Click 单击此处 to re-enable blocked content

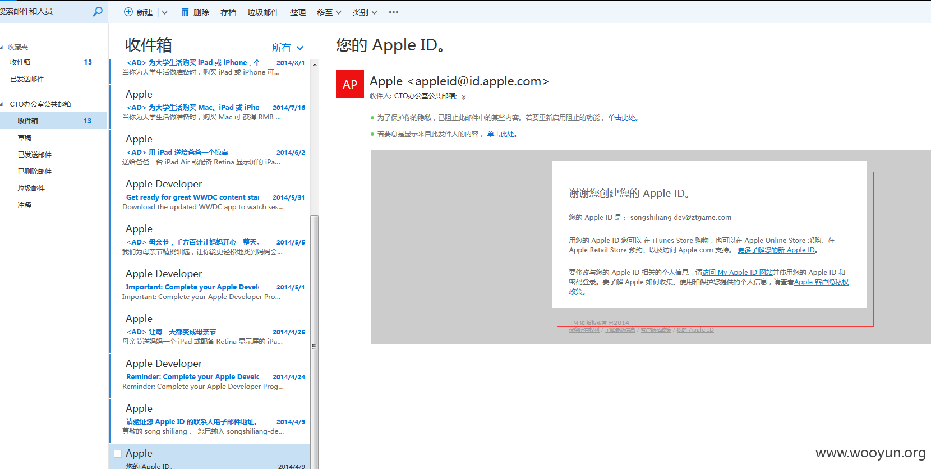(x=622, y=118)
